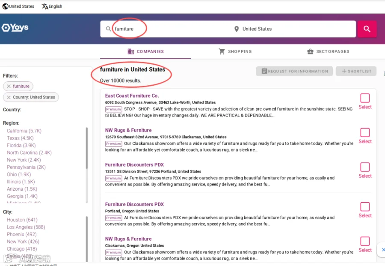Viewport: 385px width, 266px height.
Task: Filter by region Florida (3.9K)
Action: click(21, 146)
